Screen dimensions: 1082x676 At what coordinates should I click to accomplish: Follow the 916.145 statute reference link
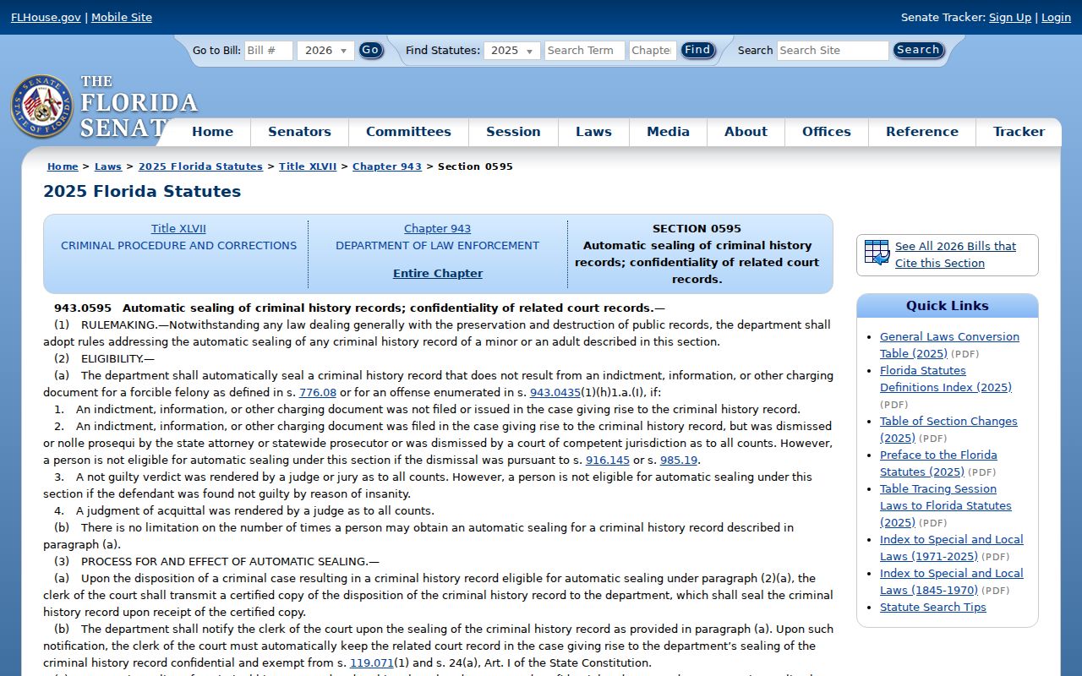point(608,461)
